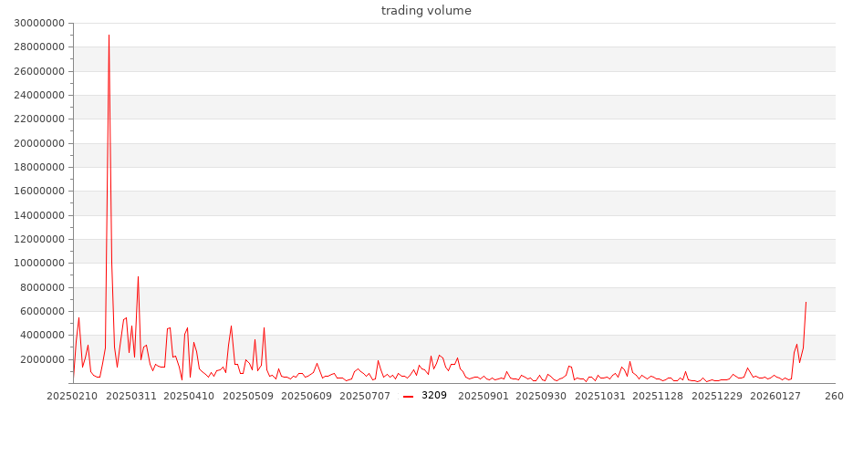
Task: Click the last data point at line's right end
Action: tap(806, 302)
